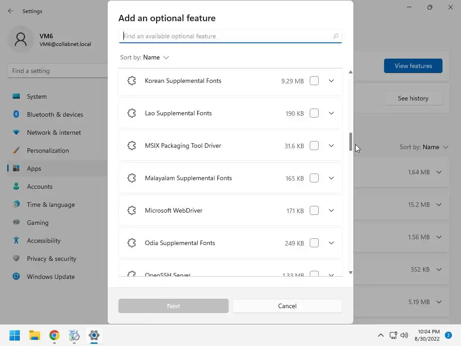Cancel the Add an optional feature dialog
Image resolution: width=461 pixels, height=346 pixels.
pos(287,306)
